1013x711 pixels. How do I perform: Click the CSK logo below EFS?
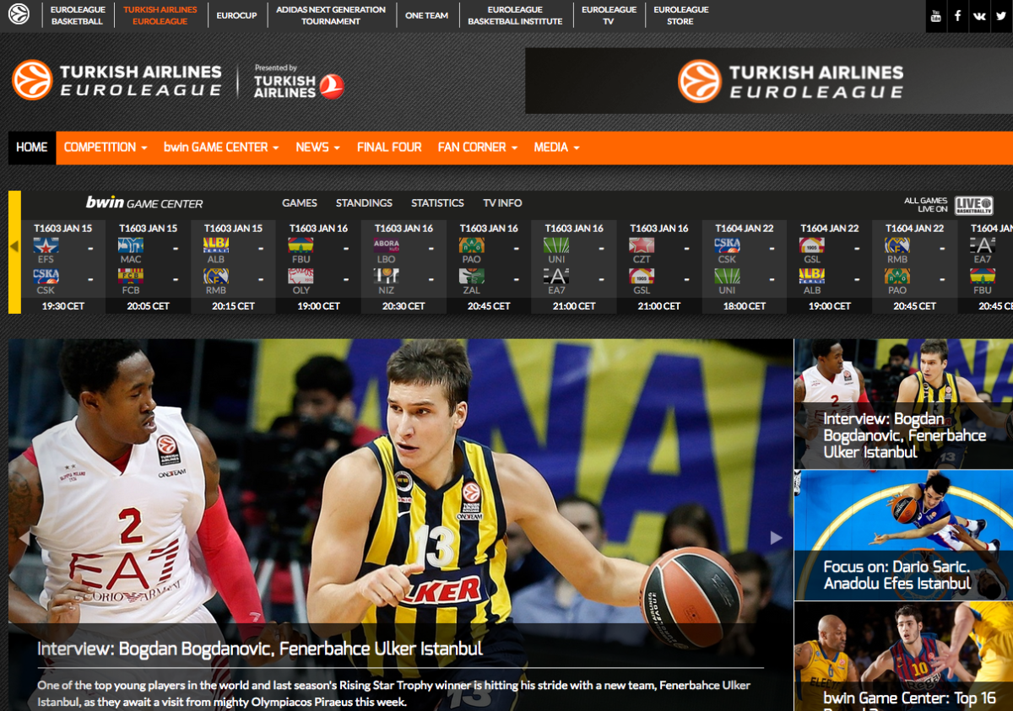click(46, 276)
